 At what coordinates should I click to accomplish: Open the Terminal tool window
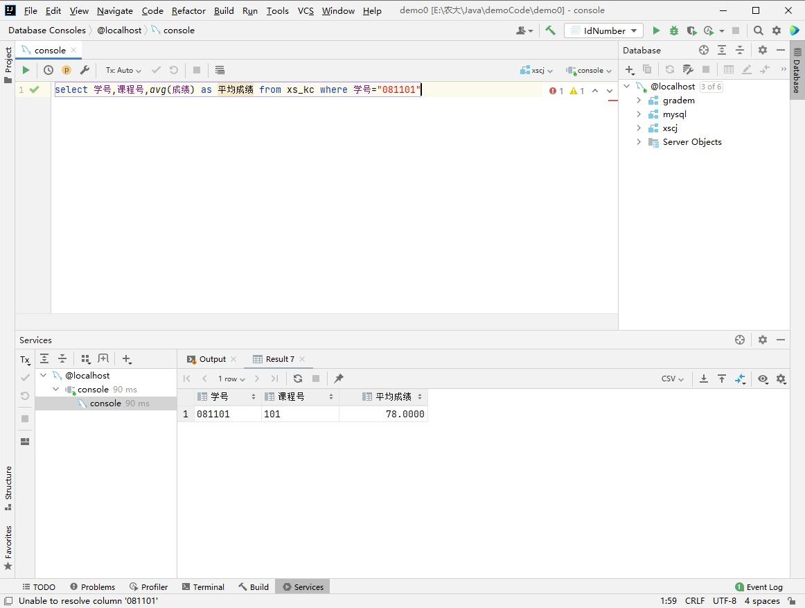click(203, 587)
